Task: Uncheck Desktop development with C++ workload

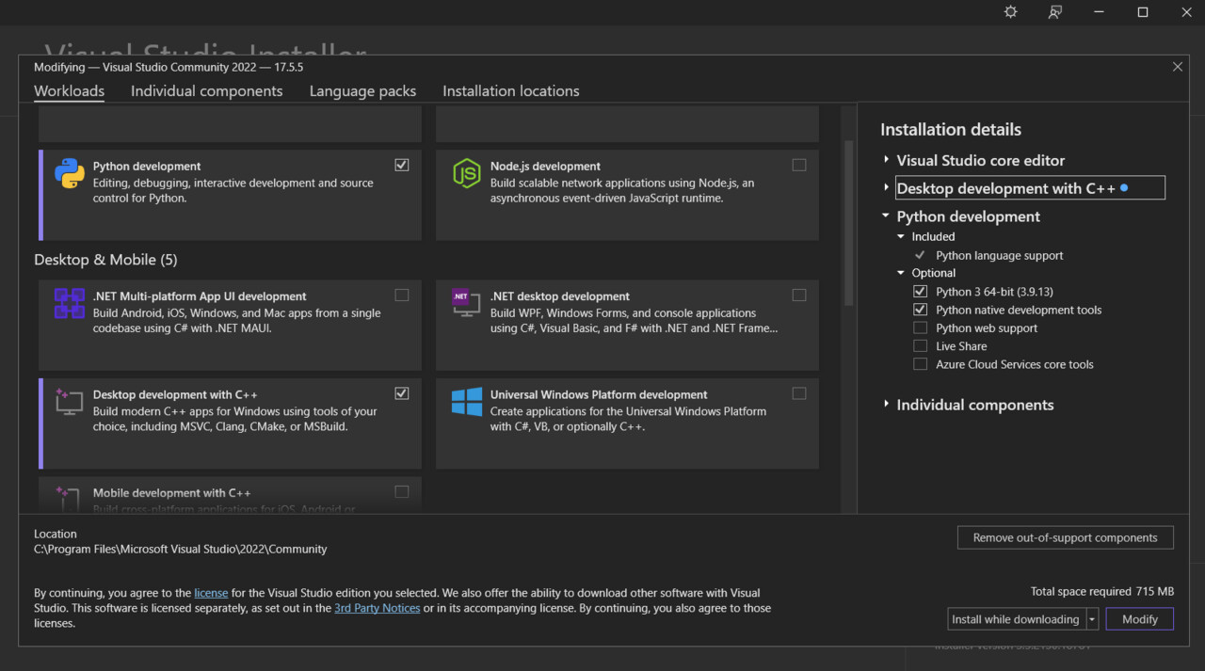Action: click(x=402, y=393)
